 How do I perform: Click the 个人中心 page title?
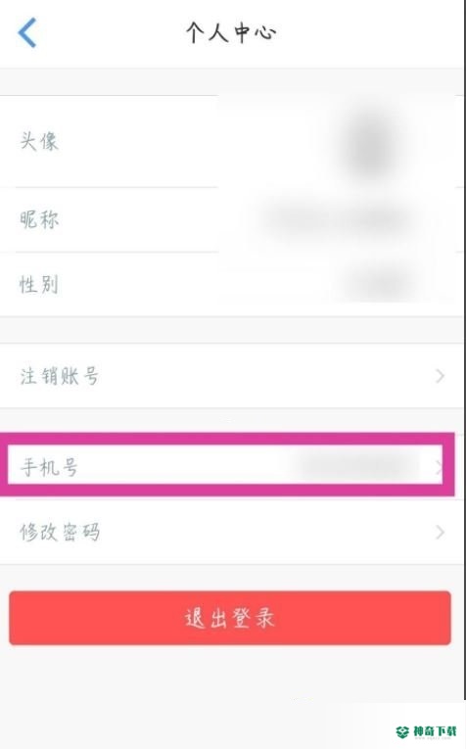(231, 32)
